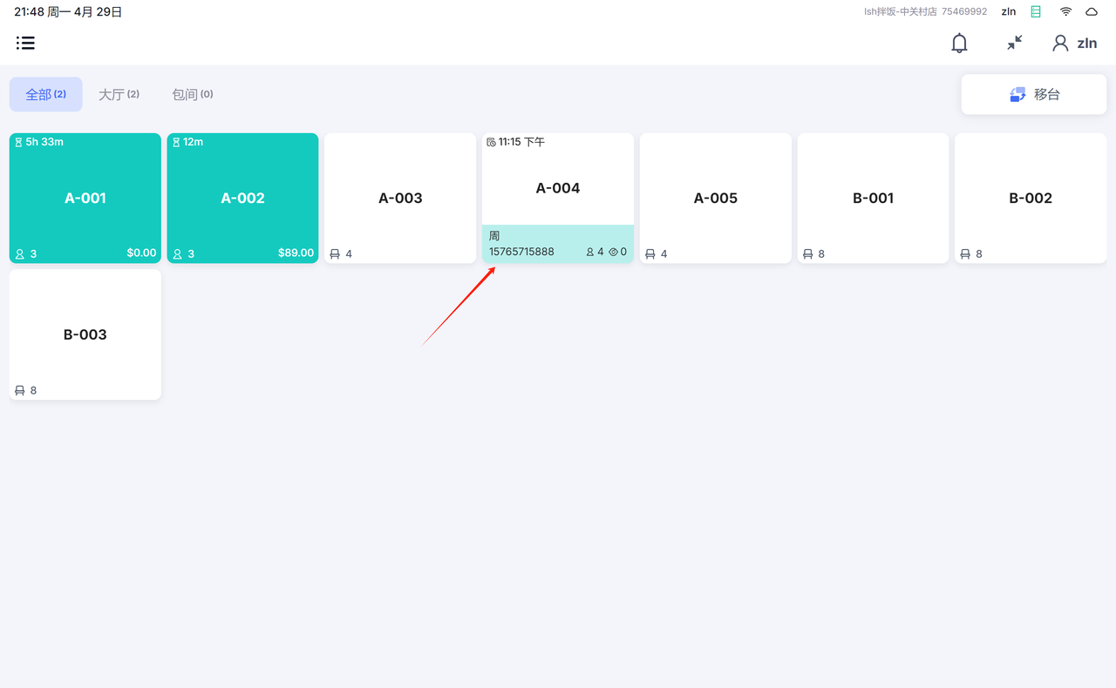This screenshot has width=1116, height=688.
Task: Click the 移台 transfer table button
Action: coord(1034,94)
